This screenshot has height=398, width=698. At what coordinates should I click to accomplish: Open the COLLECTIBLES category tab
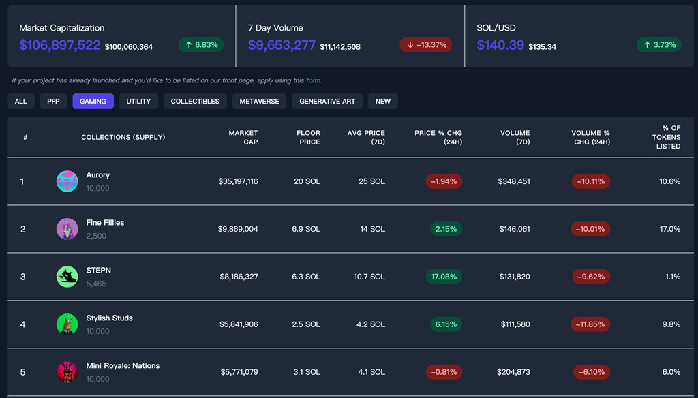pyautogui.click(x=195, y=101)
